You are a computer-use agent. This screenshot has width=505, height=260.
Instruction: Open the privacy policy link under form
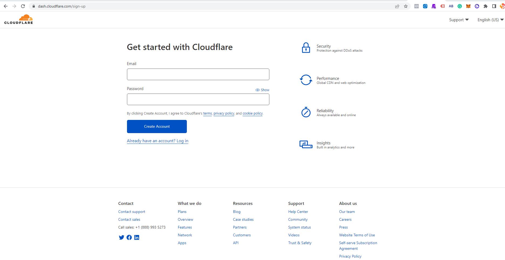click(x=224, y=113)
